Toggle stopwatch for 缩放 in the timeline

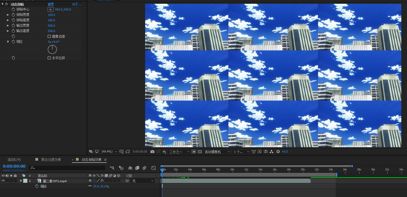point(37,186)
